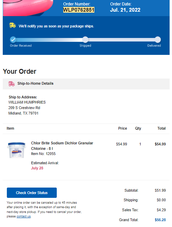Open Chlor Brite Sodium Dichlor Granular title
The image size is (172, 227).
click(x=62, y=146)
